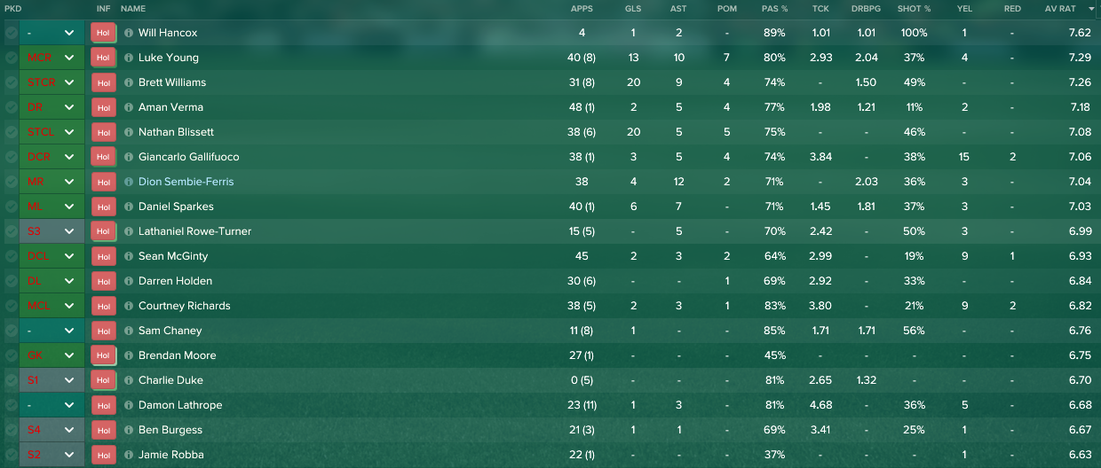Open the S3 substitute dropdown for Rowe-Turner
Viewport: 1101px width, 468px height.
pyautogui.click(x=51, y=231)
